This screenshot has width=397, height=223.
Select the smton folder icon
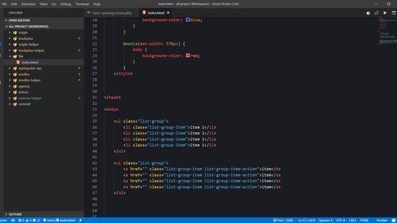coord(15,92)
